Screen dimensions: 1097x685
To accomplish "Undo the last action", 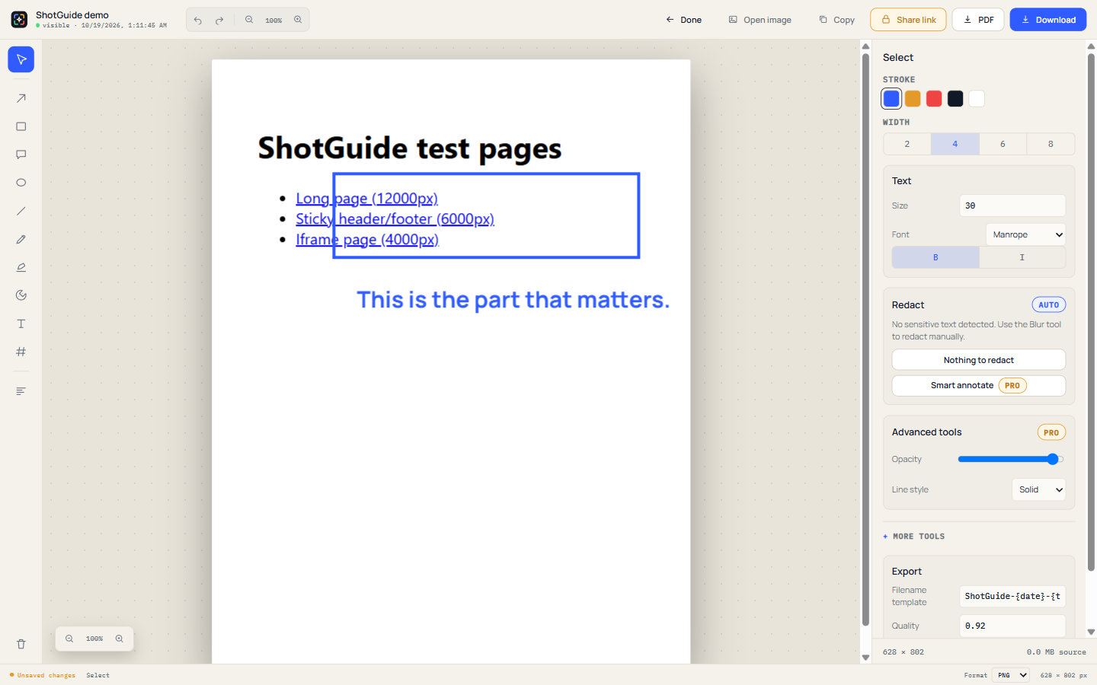I will pyautogui.click(x=198, y=20).
